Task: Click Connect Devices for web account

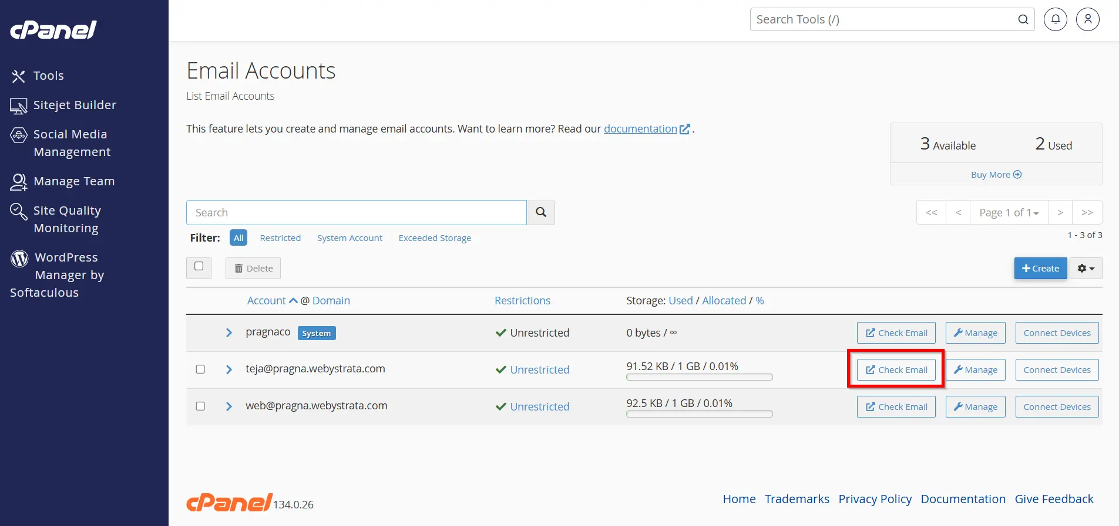Action: (1057, 406)
